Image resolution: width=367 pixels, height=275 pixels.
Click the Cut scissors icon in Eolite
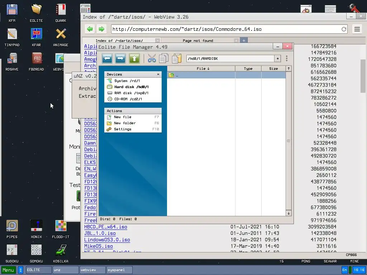pyautogui.click(x=152, y=58)
